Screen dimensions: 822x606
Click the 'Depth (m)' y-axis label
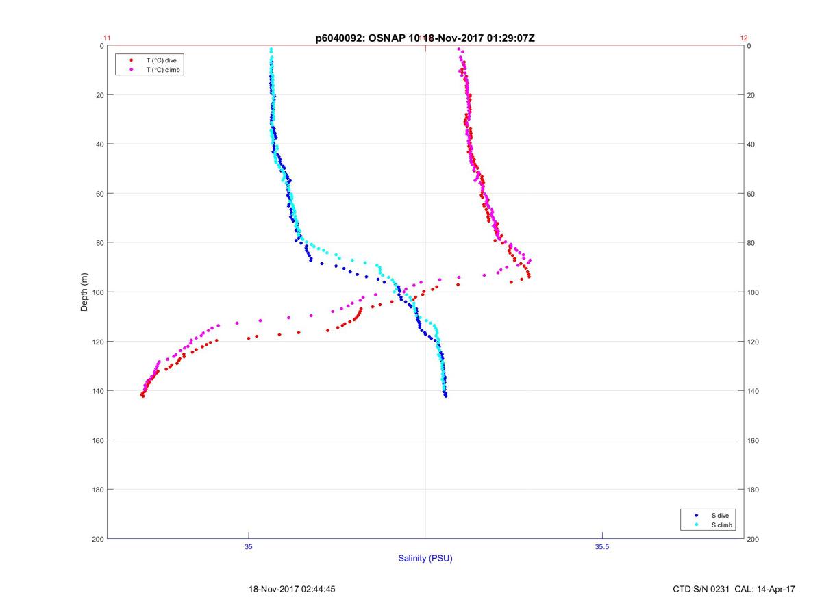85,292
